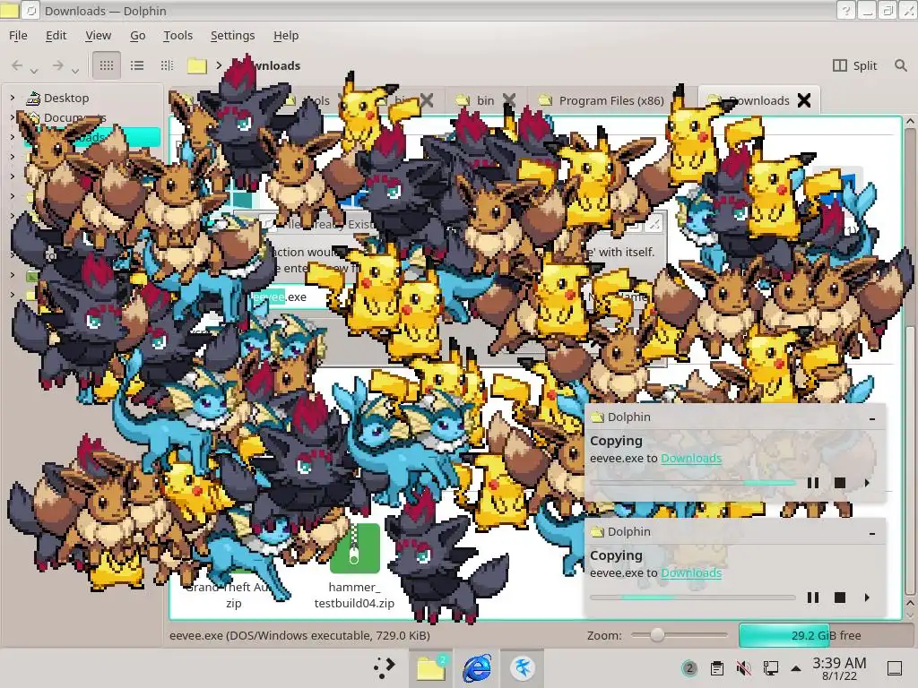This screenshot has width=918, height=688.
Task: Click the scrollbar up arrow
Action: 911,121
